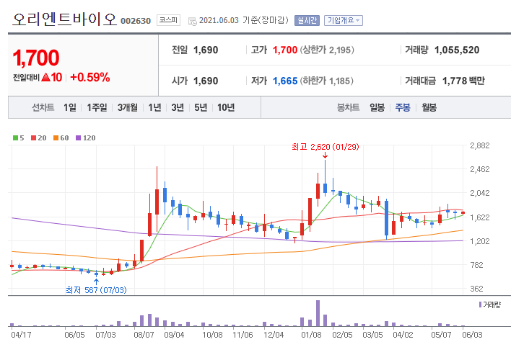This screenshot has height=347, width=511.
Task: Select the 3년 line chart tab
Action: pyautogui.click(x=178, y=107)
